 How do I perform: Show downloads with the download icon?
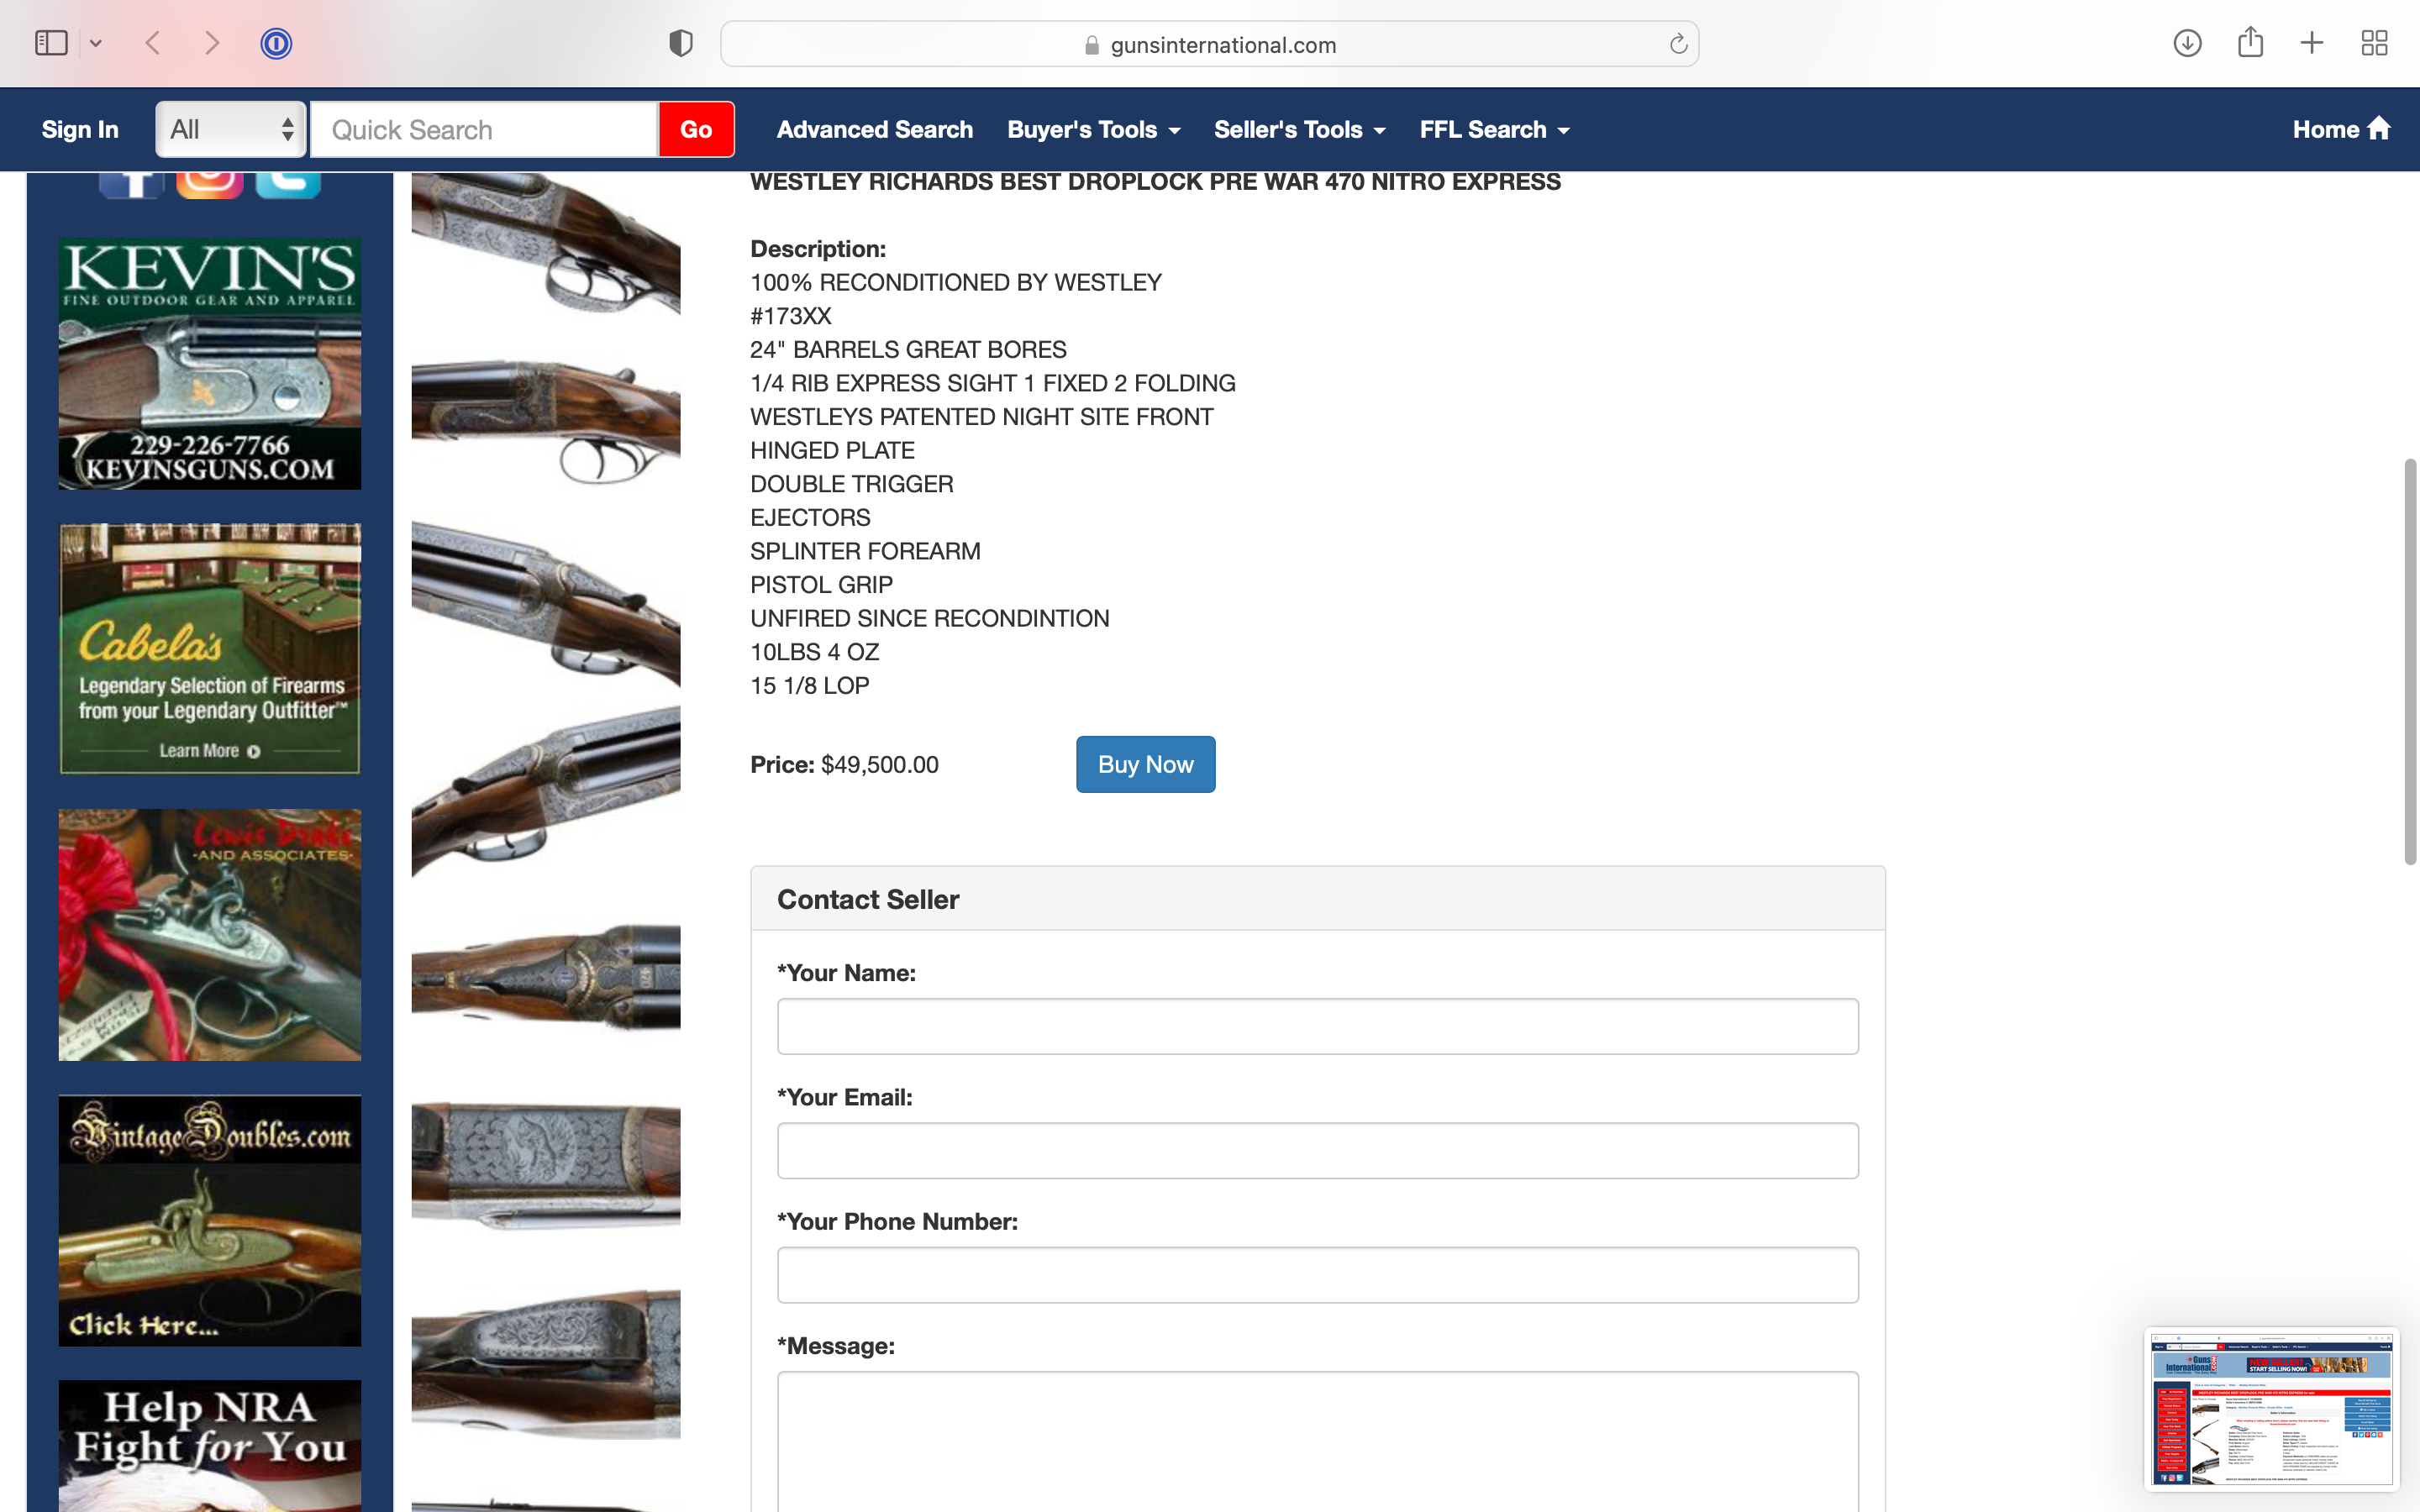click(x=2187, y=43)
